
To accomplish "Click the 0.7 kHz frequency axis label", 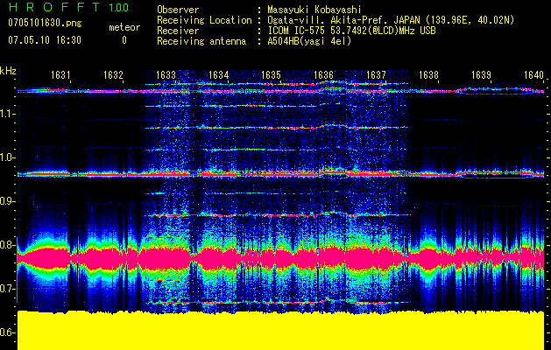I will pos(6,289).
